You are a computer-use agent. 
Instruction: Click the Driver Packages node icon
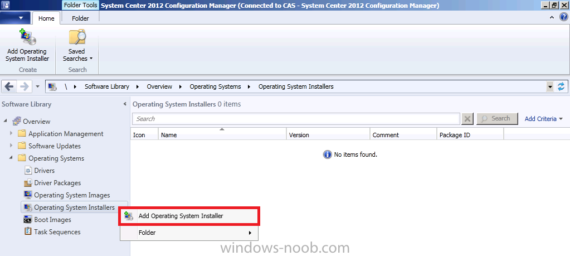[x=28, y=182]
